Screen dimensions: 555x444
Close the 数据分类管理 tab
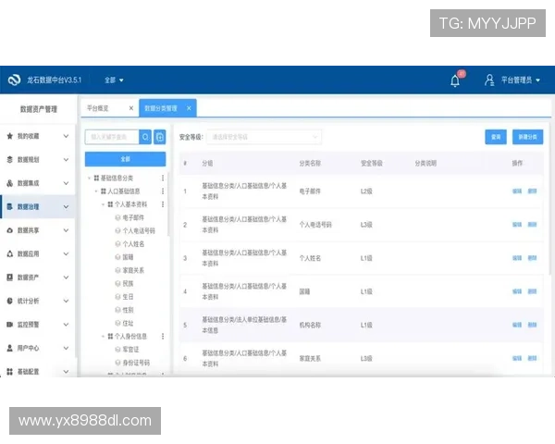189,108
